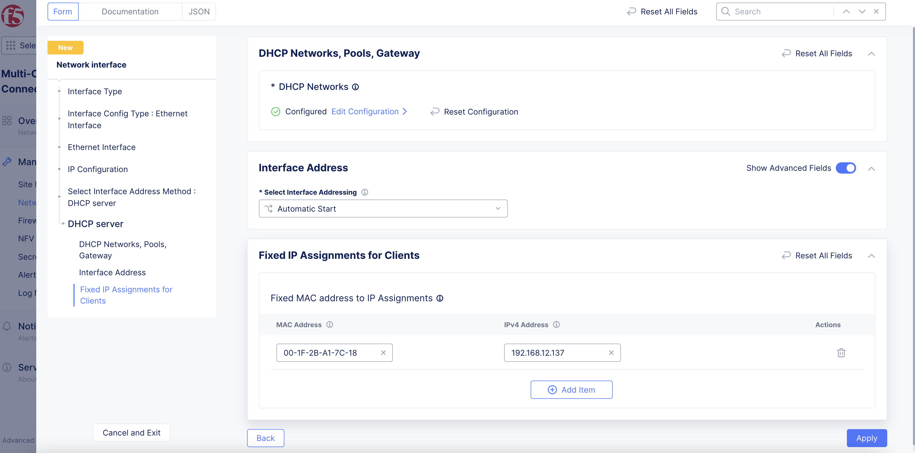Switch to the Documentation tab
Screen dimensions: 915x453
pos(130,11)
